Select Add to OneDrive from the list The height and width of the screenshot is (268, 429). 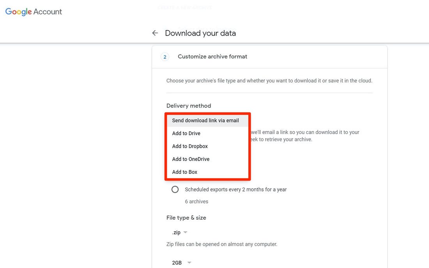[x=207, y=159]
